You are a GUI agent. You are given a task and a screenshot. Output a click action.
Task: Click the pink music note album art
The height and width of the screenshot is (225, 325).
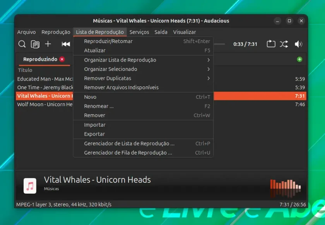[30, 186]
